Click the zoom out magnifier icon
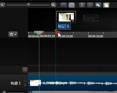 (3, 5)
